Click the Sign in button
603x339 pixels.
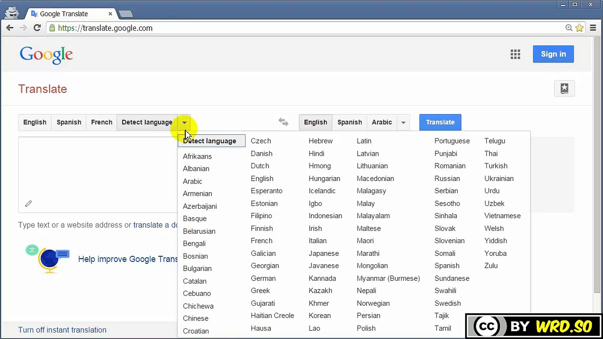tap(553, 54)
